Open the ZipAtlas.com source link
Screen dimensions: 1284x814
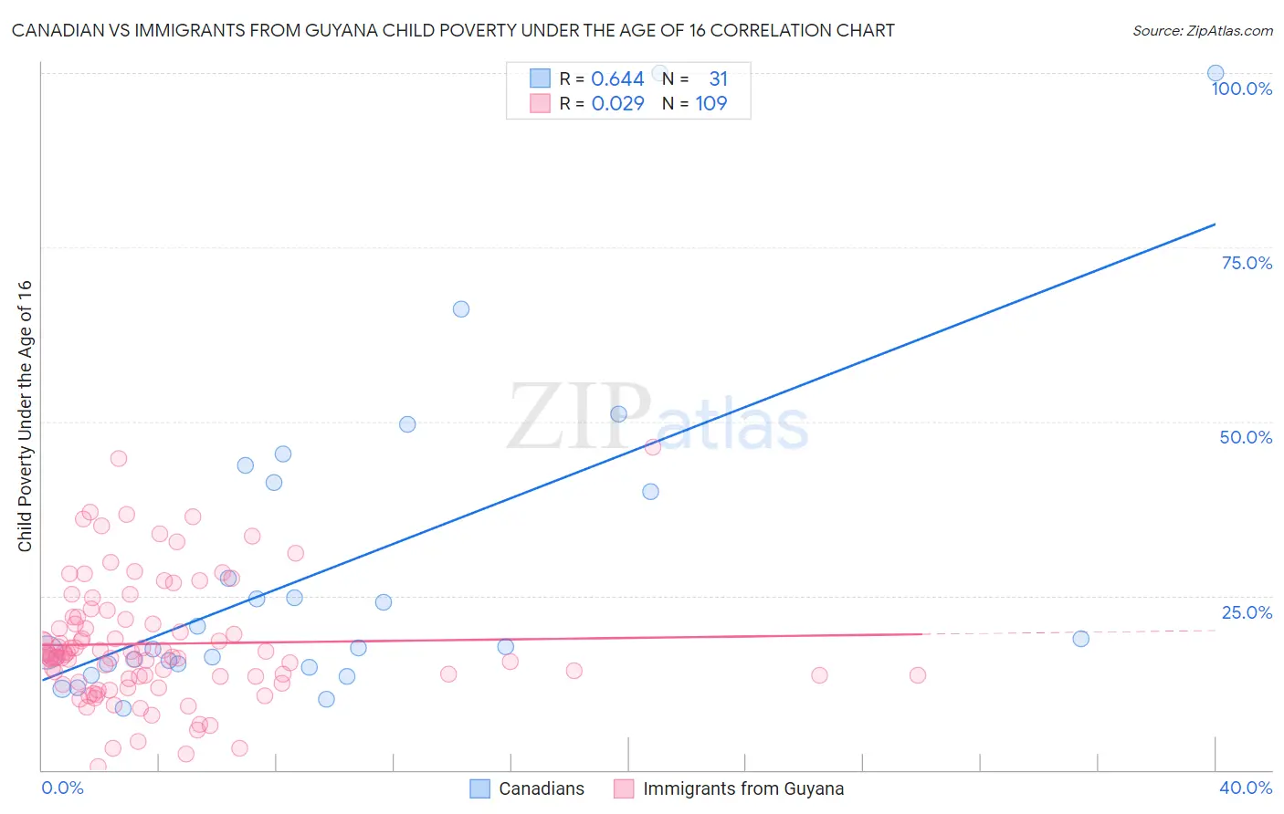[x=1203, y=30]
